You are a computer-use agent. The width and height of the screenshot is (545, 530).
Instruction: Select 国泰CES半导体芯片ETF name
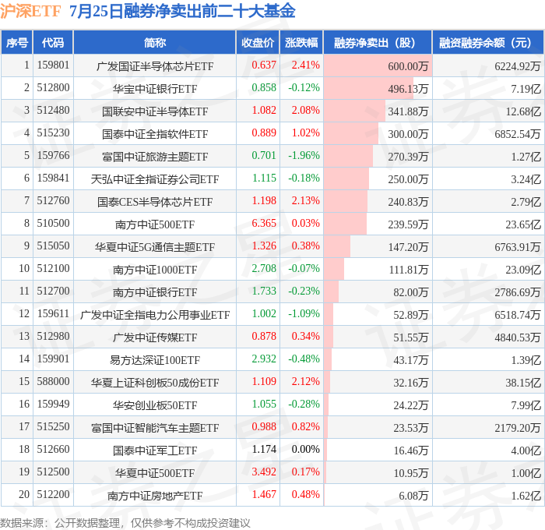tap(155, 202)
